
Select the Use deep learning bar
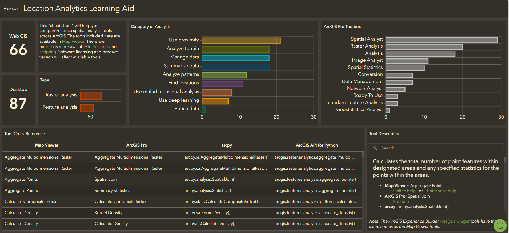[x=215, y=101]
